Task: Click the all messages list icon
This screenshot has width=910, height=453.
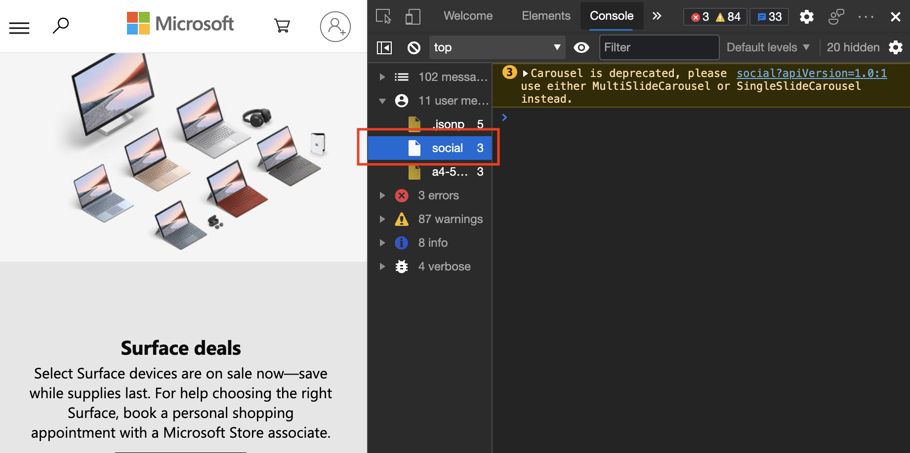Action: 402,77
